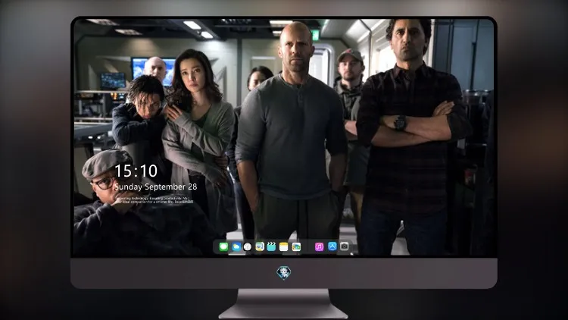Screen dimensions: 568x320
Task: Open the gray Camera app in the dock
Action: pos(345,246)
